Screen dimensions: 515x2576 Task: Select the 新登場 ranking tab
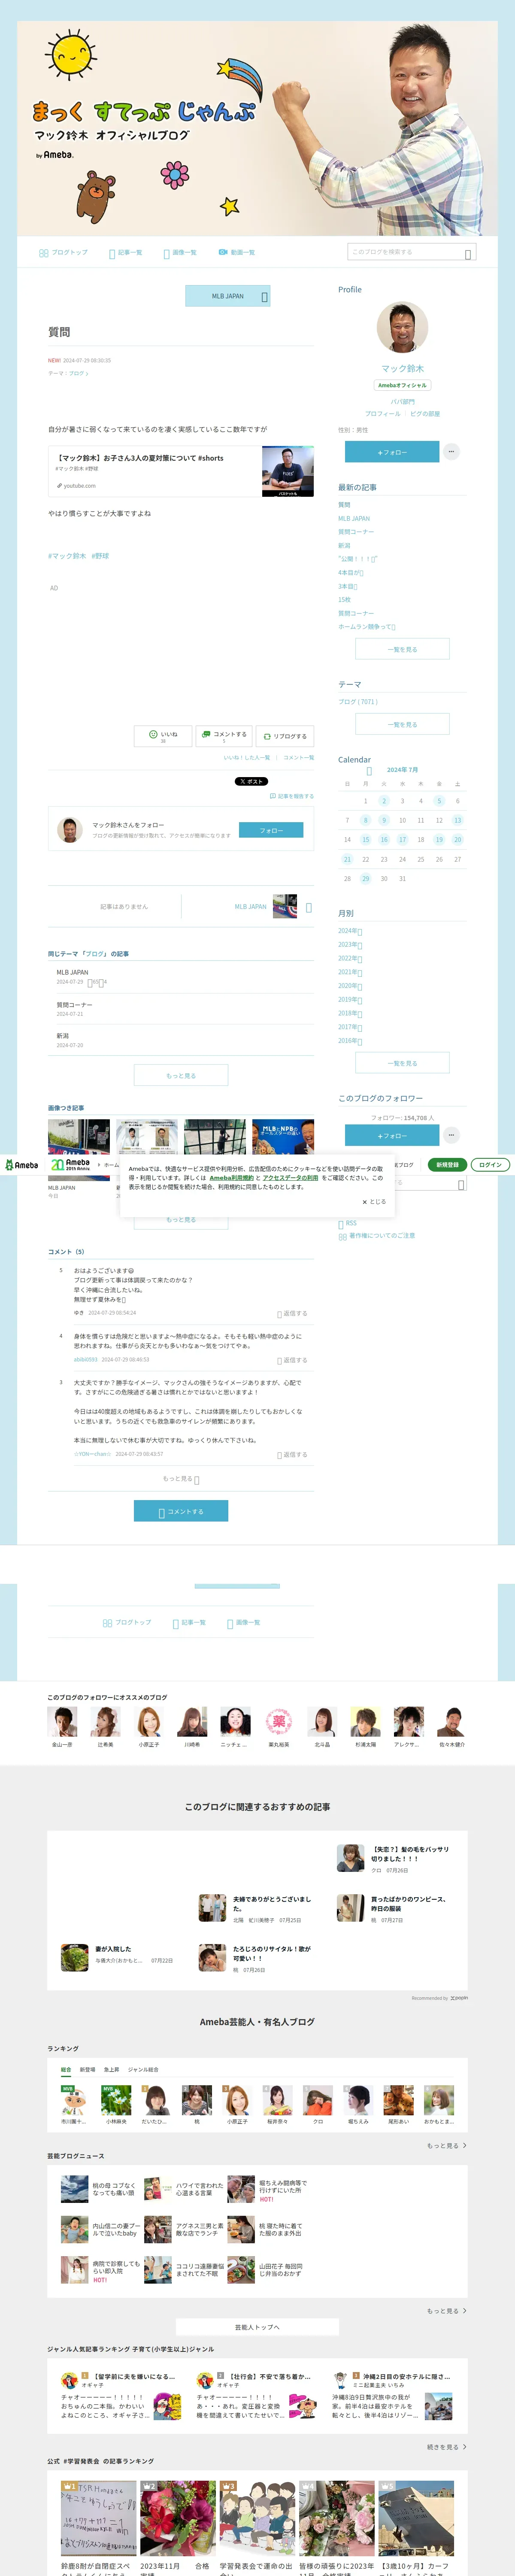tap(87, 2070)
